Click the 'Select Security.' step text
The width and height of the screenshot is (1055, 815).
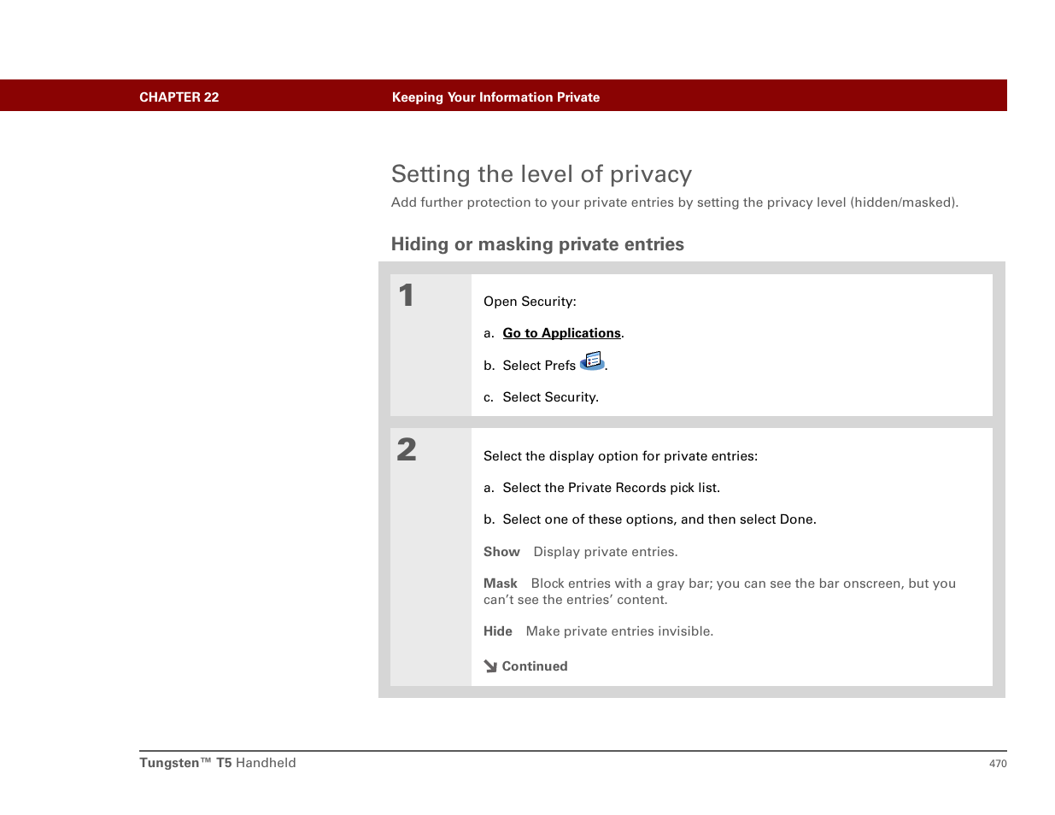pos(550,397)
